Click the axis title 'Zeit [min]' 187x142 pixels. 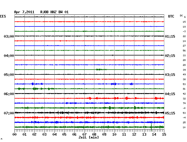point(89,137)
